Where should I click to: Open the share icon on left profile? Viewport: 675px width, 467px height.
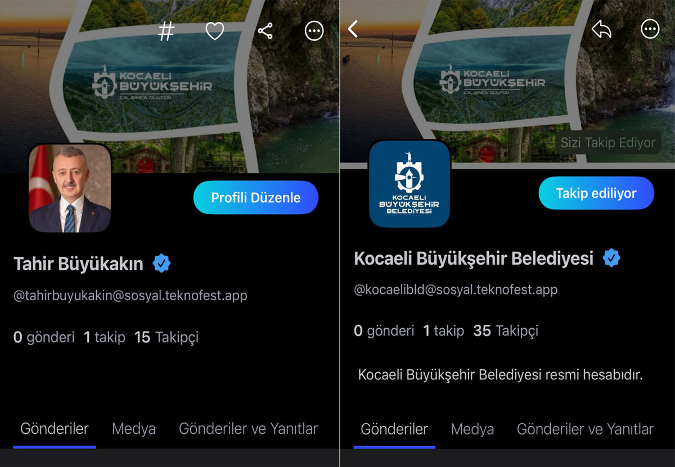pos(265,31)
